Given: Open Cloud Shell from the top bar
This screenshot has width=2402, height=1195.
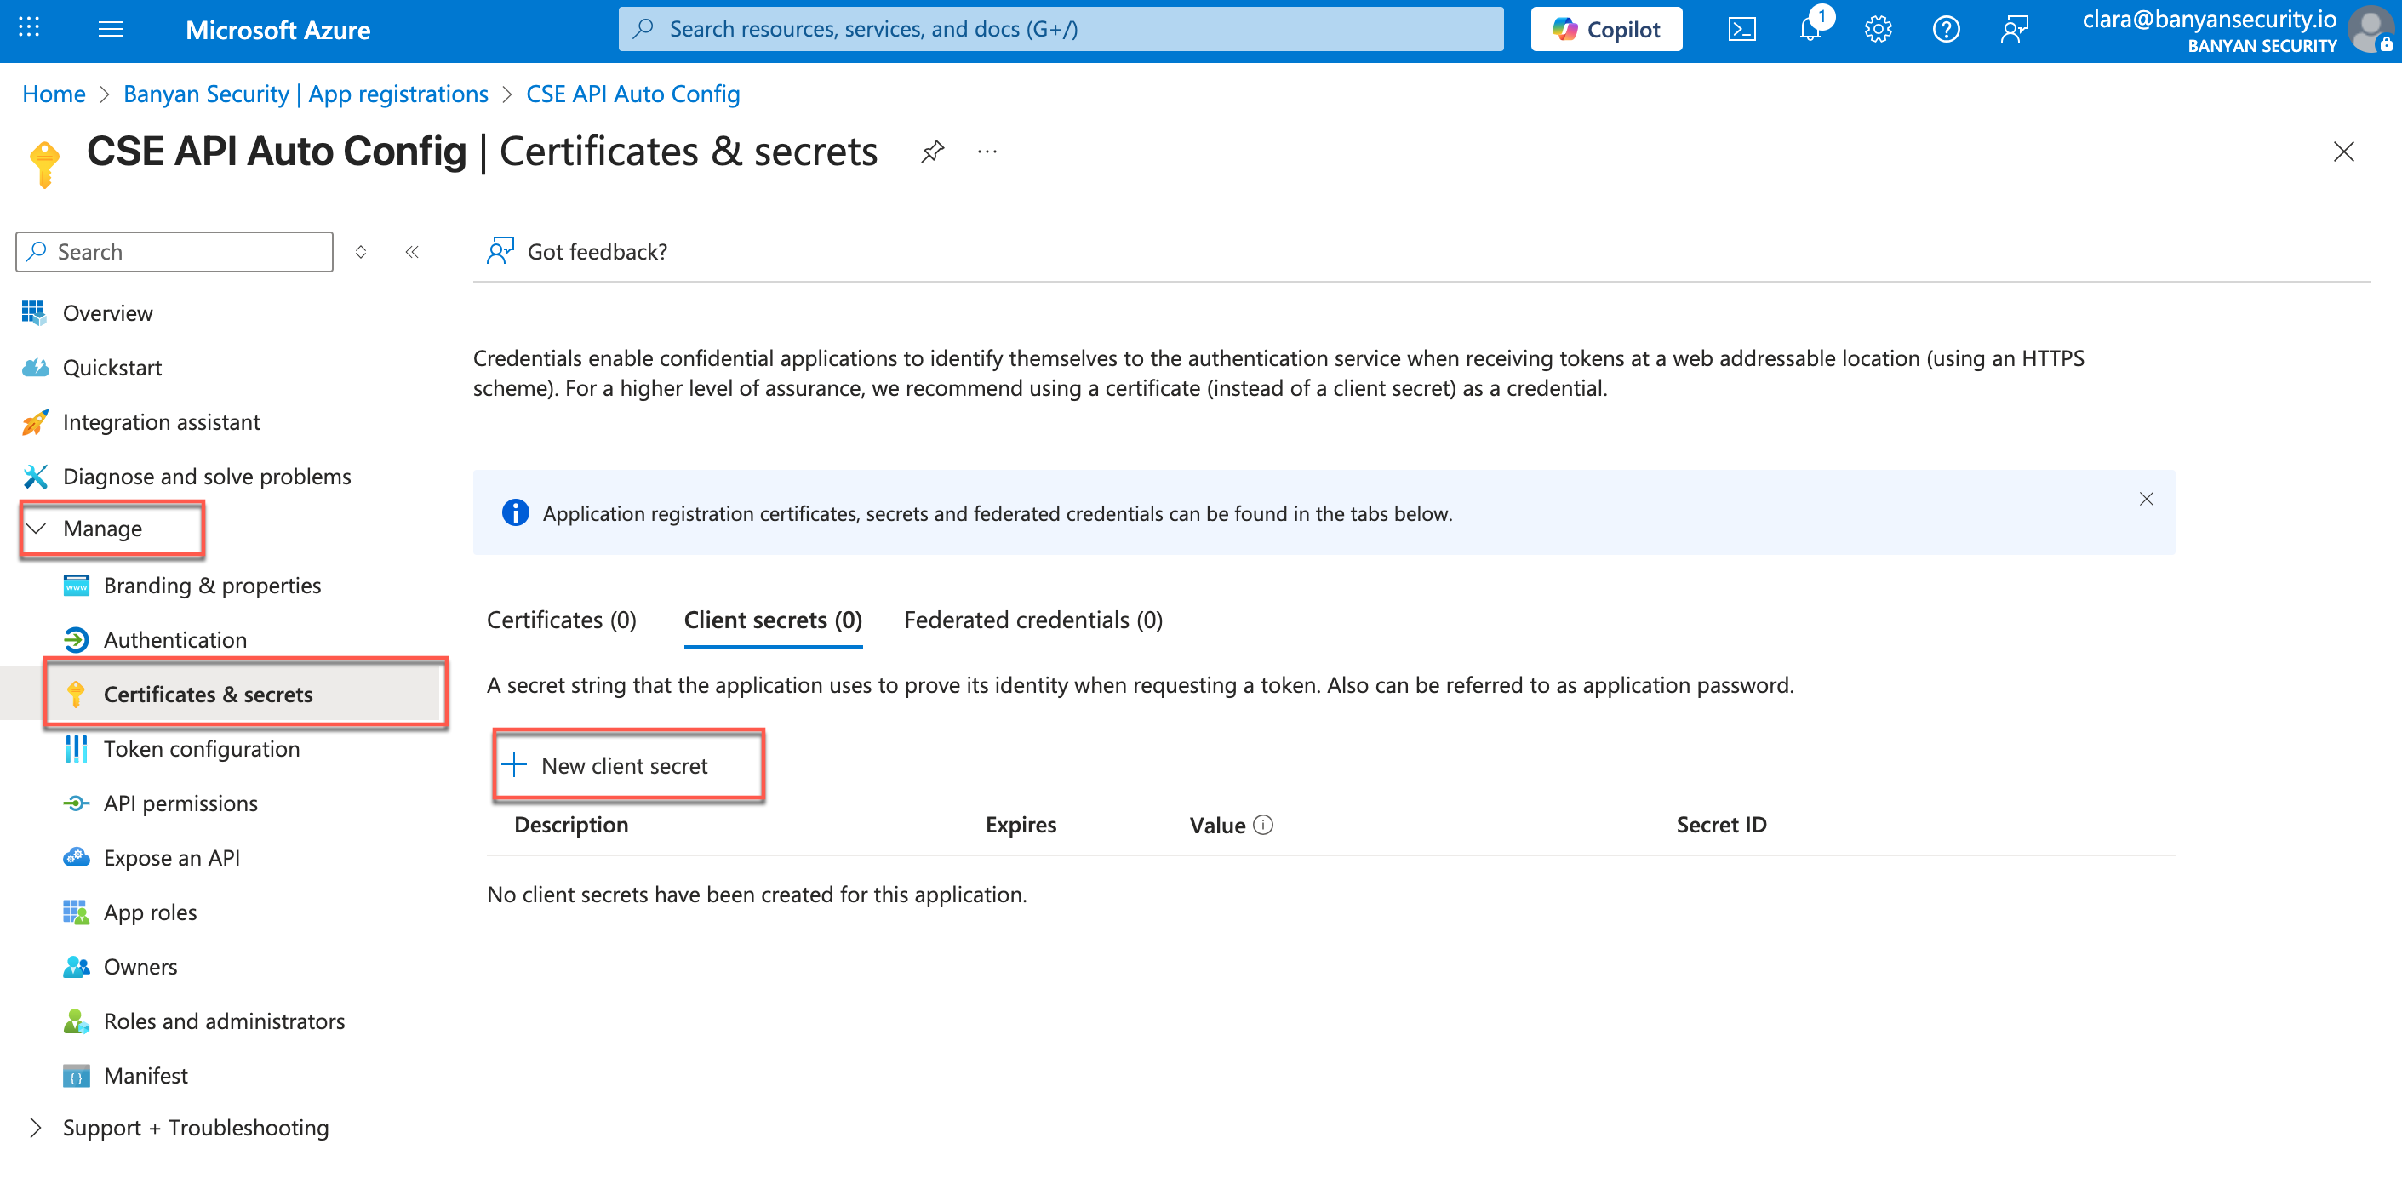Looking at the screenshot, I should point(1741,30).
